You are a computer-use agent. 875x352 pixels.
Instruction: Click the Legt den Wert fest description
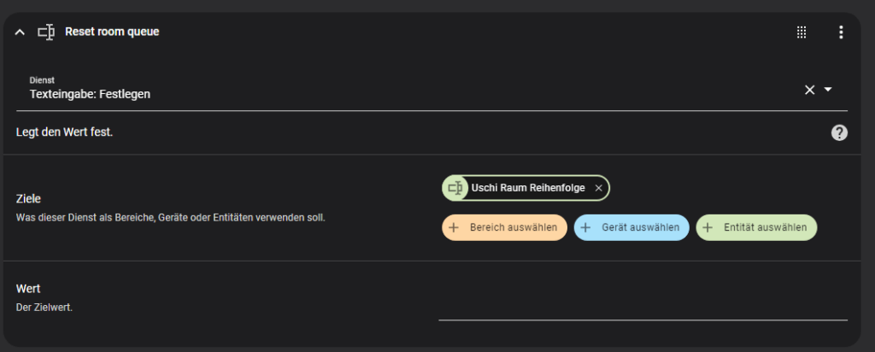point(65,132)
